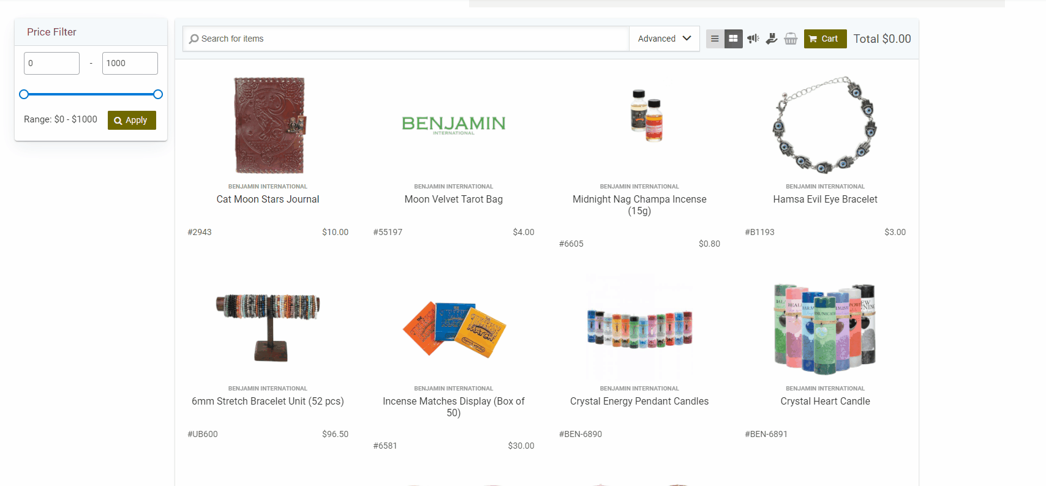The height and width of the screenshot is (486, 1046).
Task: View the Crystal Heart Candle image
Action: pyautogui.click(x=825, y=329)
